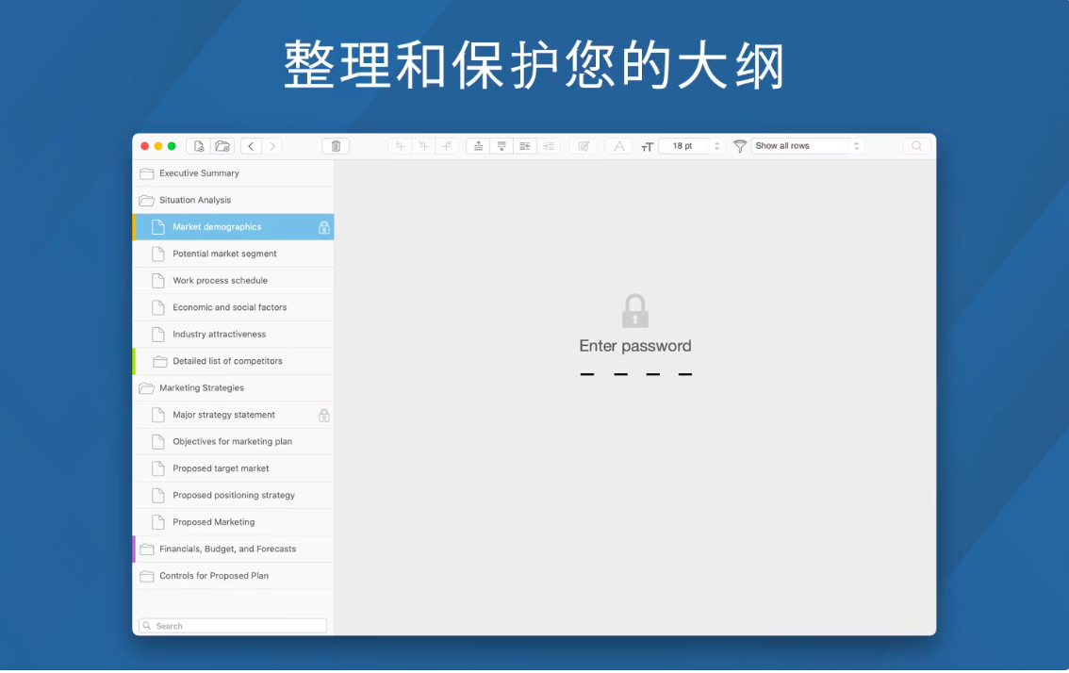Image resolution: width=1069 pixels, height=673 pixels.
Task: Click the large padlock above Enter password
Action: pyautogui.click(x=635, y=311)
